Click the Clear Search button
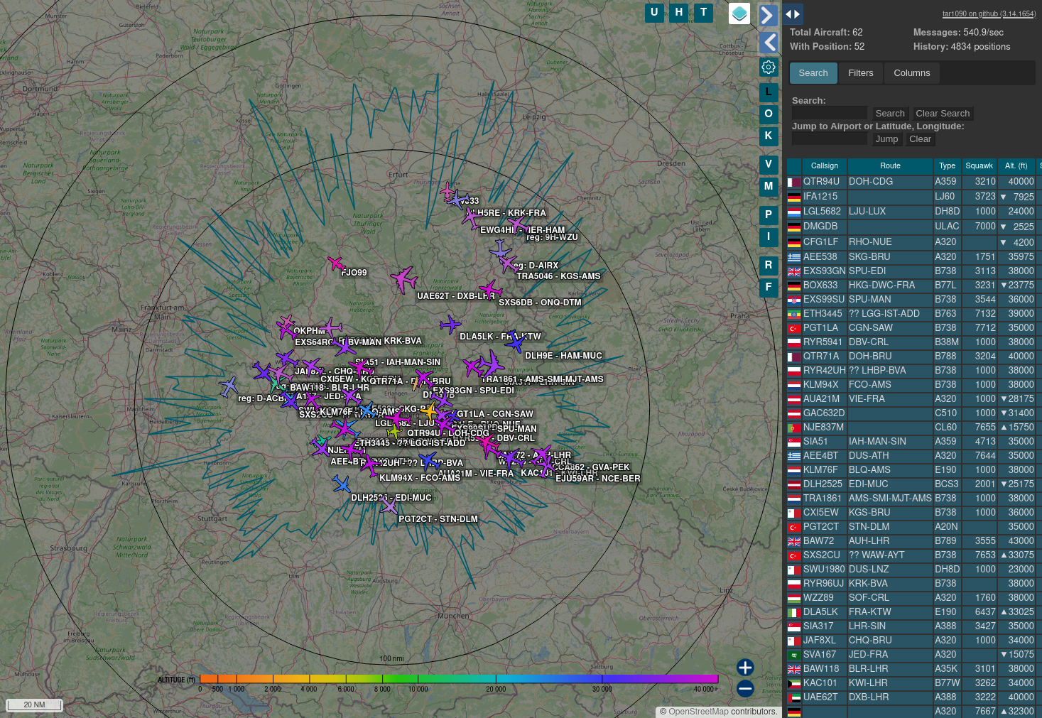This screenshot has height=718, width=1042. click(x=943, y=114)
